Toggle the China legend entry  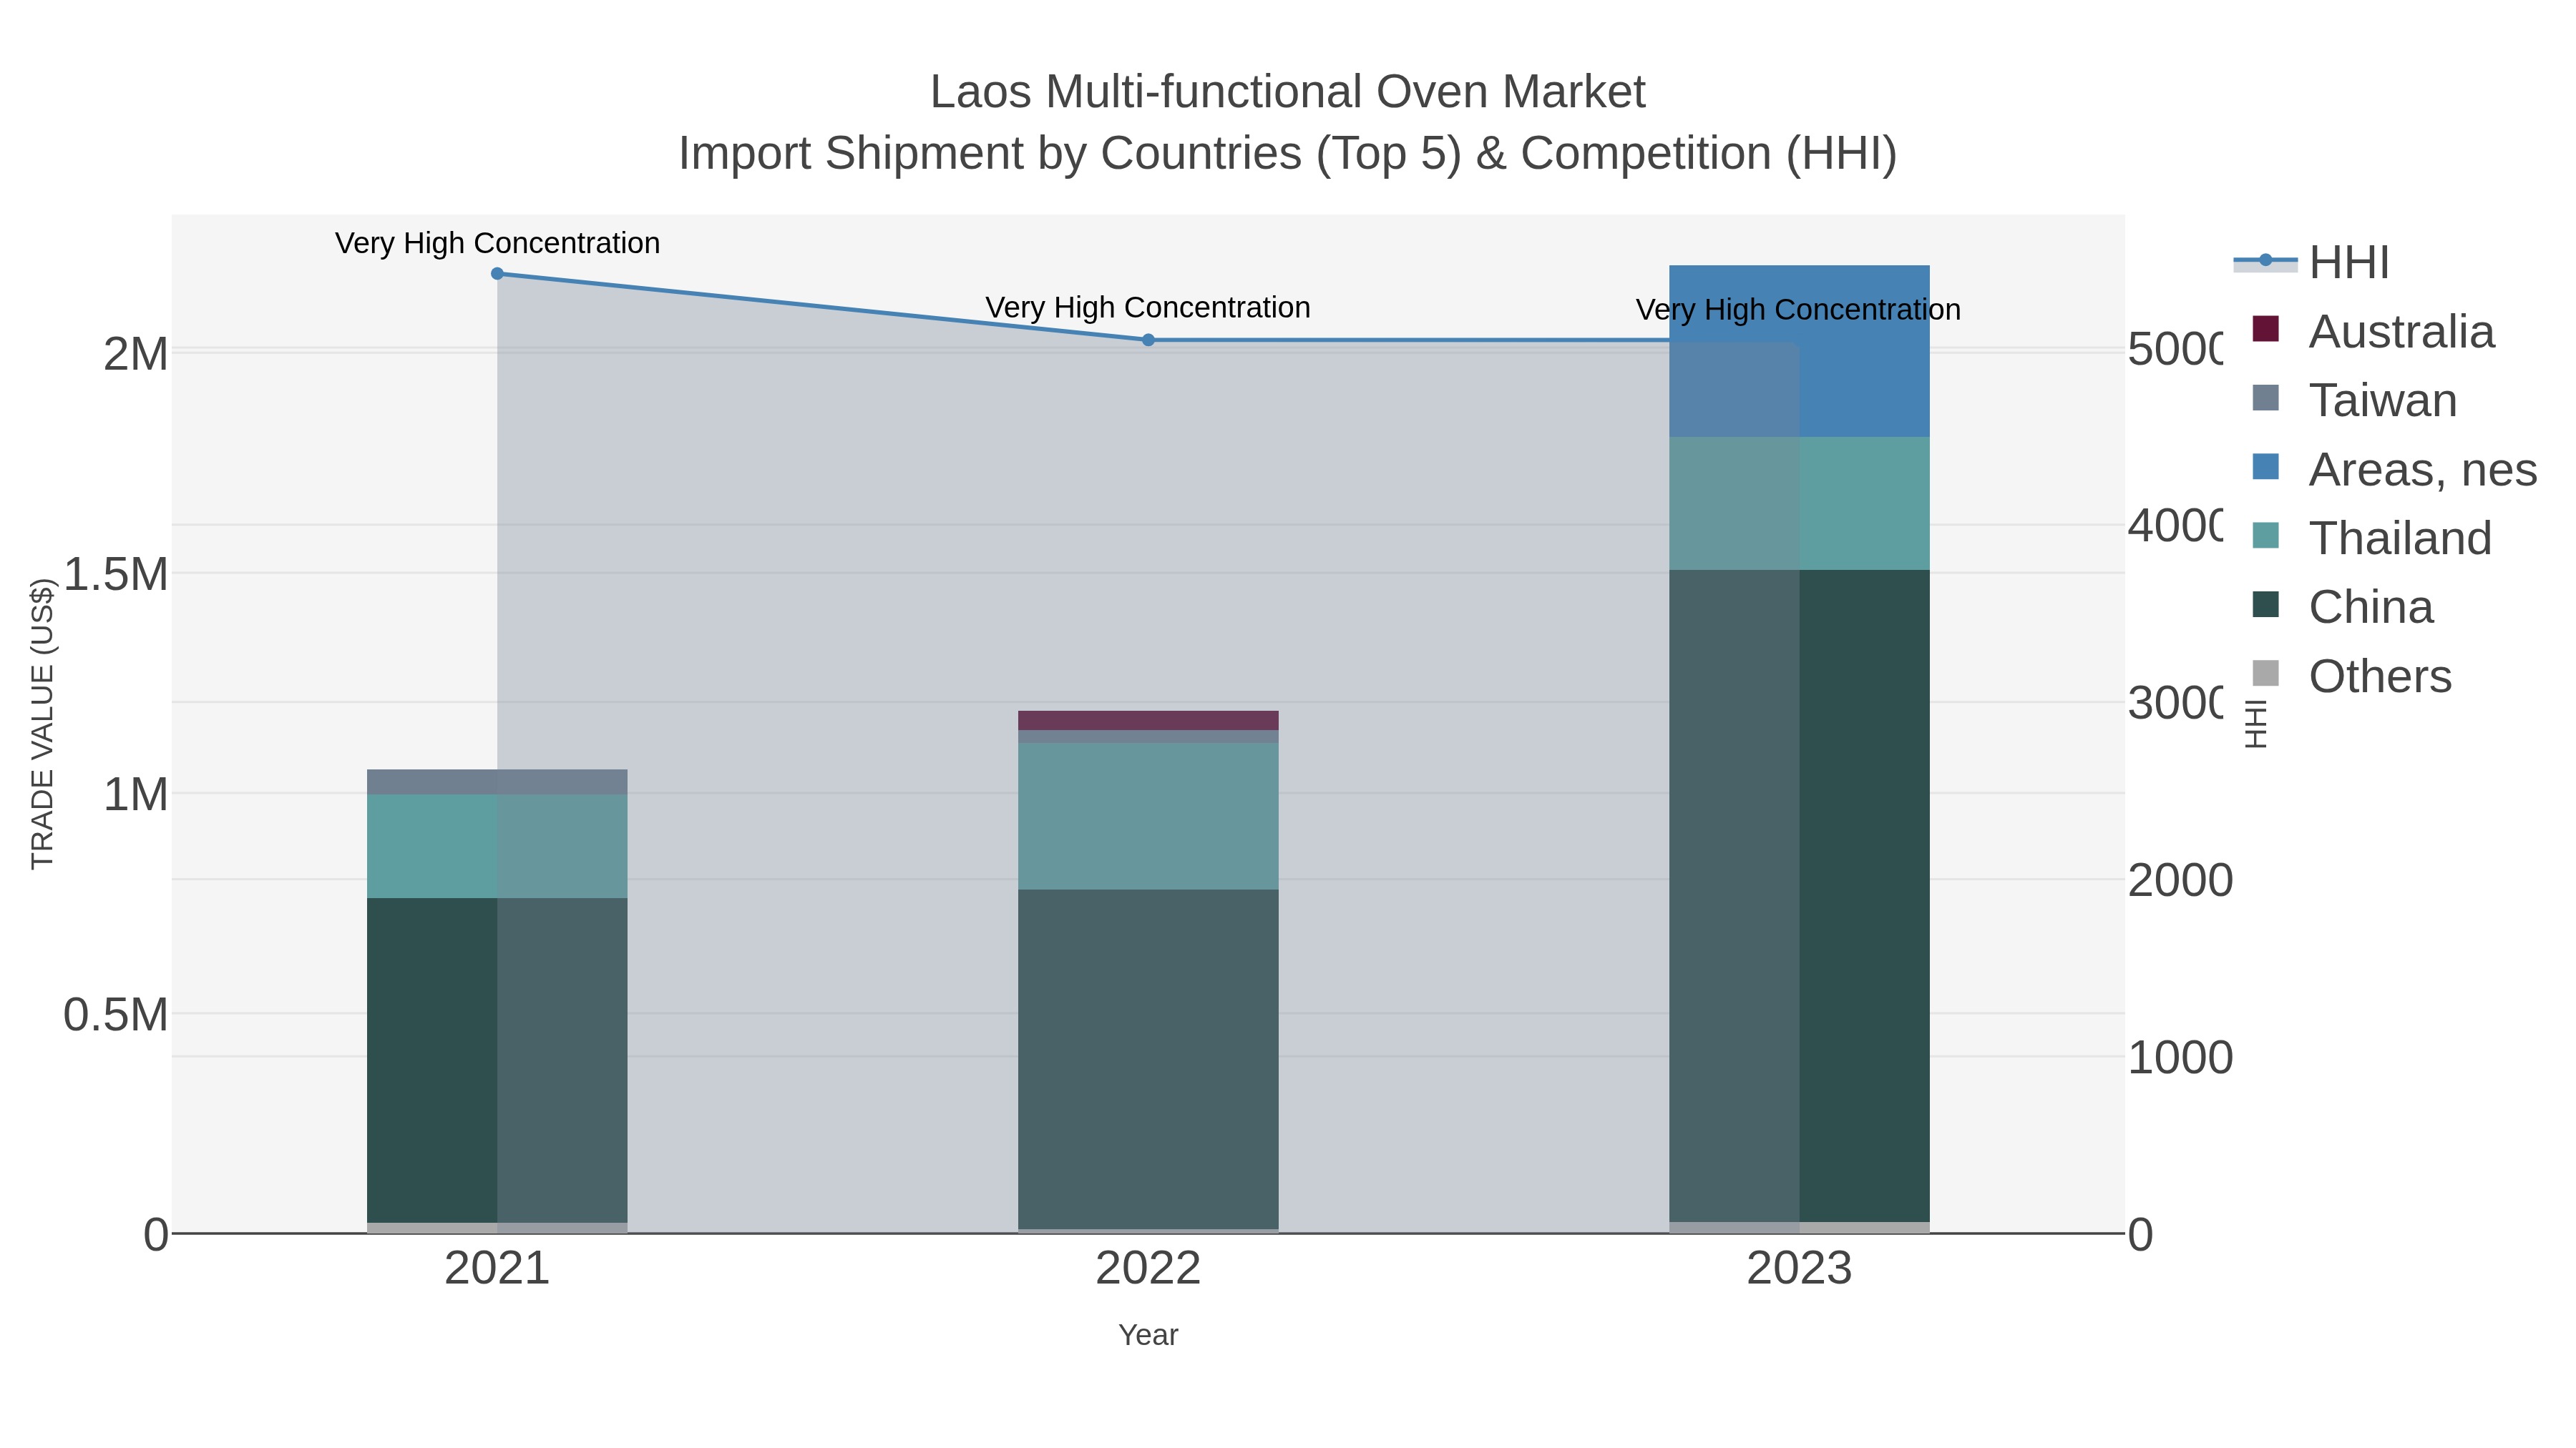[x=2342, y=608]
